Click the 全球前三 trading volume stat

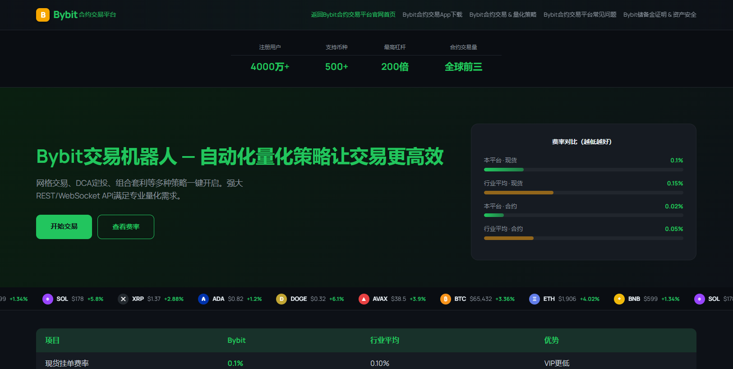[464, 67]
